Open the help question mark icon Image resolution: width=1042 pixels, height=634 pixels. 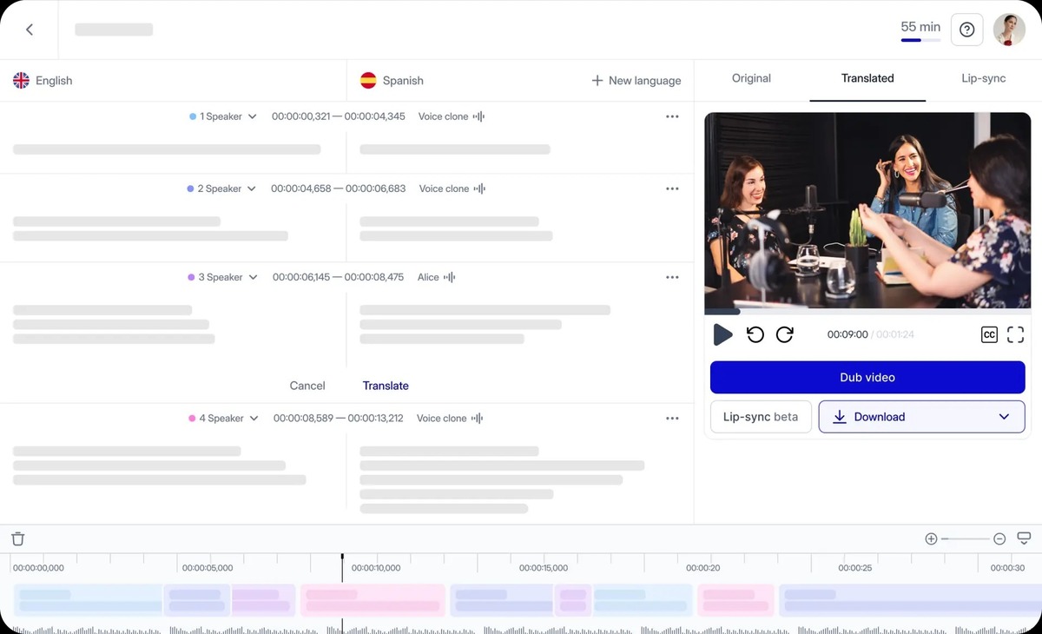tap(966, 30)
